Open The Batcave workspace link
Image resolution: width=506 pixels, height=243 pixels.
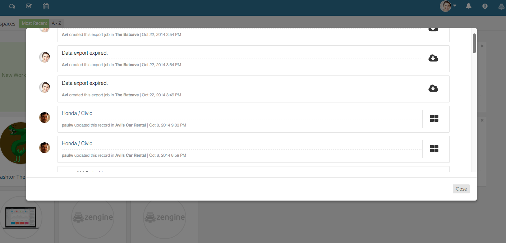point(126,65)
